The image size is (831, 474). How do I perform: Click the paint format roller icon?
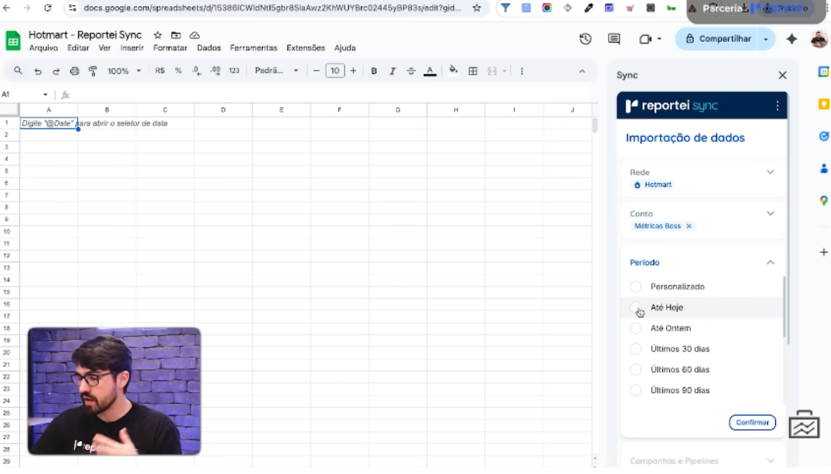(x=93, y=71)
